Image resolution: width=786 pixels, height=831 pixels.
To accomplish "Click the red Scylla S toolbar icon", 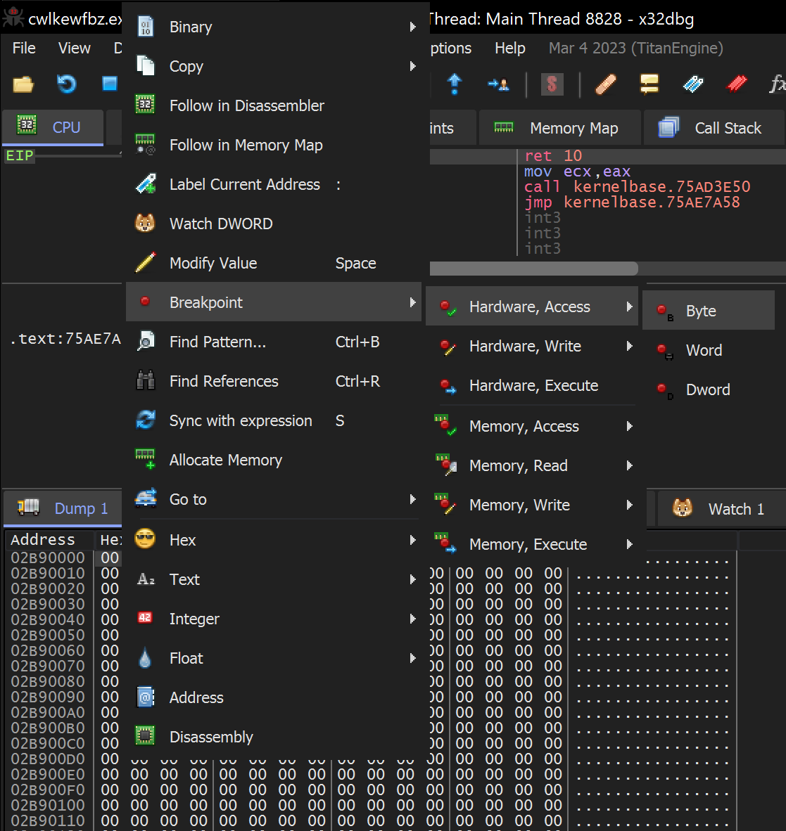I will pyautogui.click(x=552, y=84).
